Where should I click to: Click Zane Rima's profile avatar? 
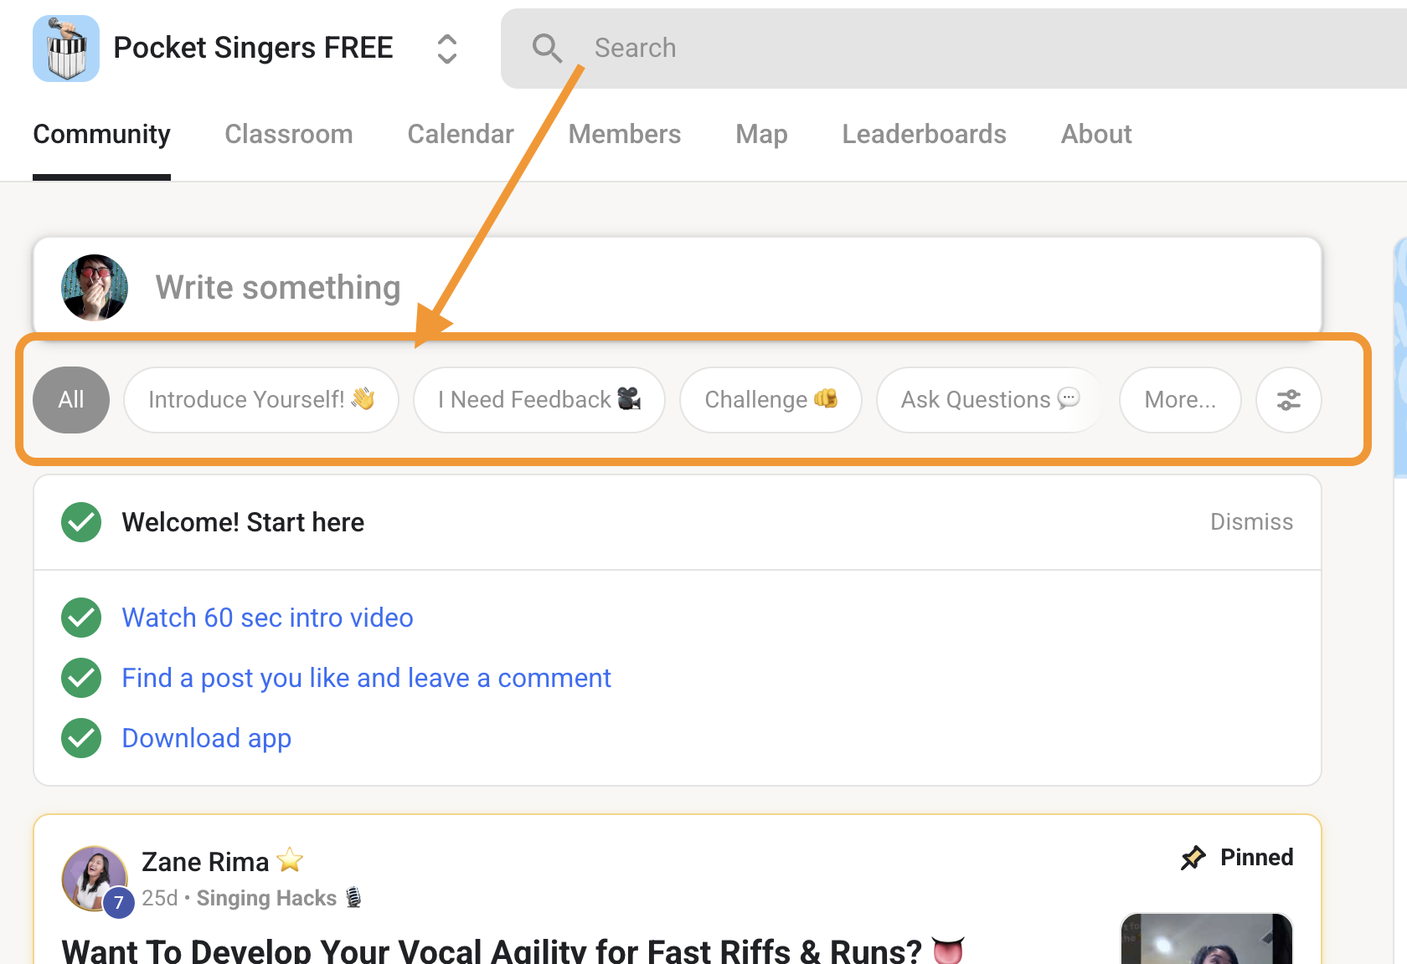pos(94,877)
